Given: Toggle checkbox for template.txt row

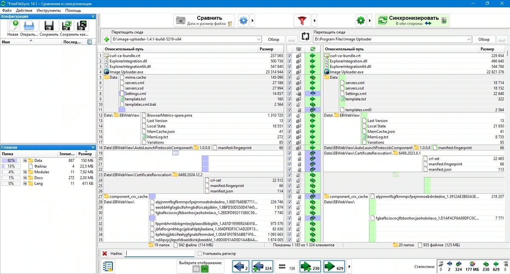Looking at the screenshot, I should (x=289, y=99).
